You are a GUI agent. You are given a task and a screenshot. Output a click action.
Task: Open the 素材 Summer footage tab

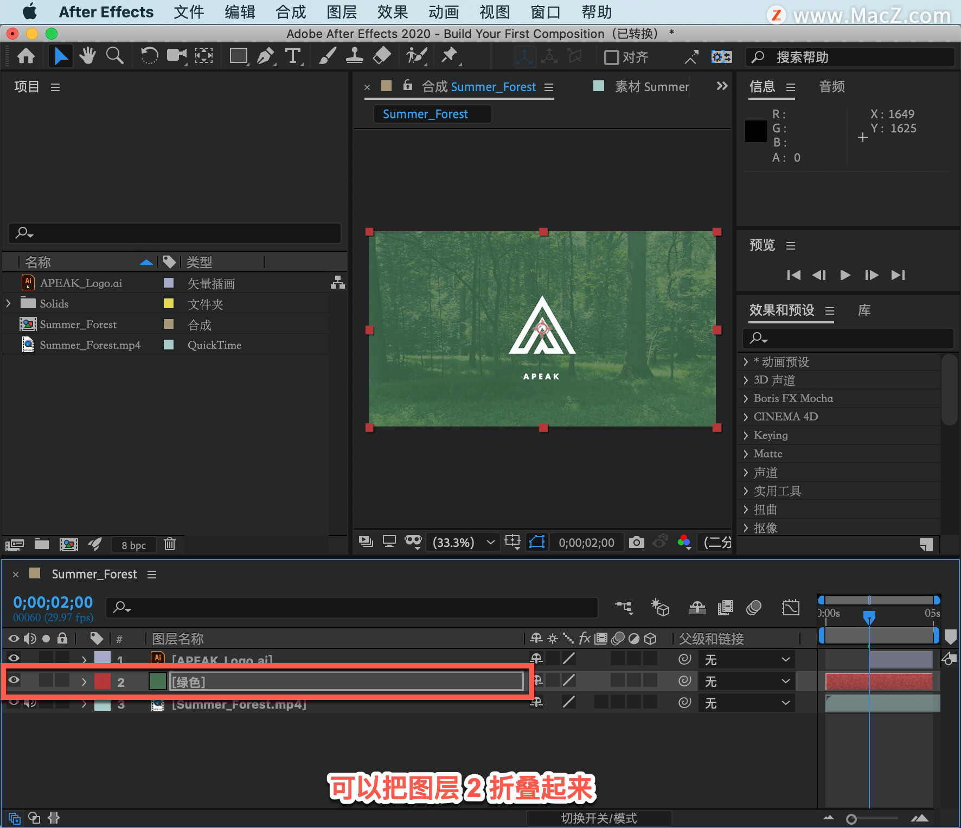651,87
